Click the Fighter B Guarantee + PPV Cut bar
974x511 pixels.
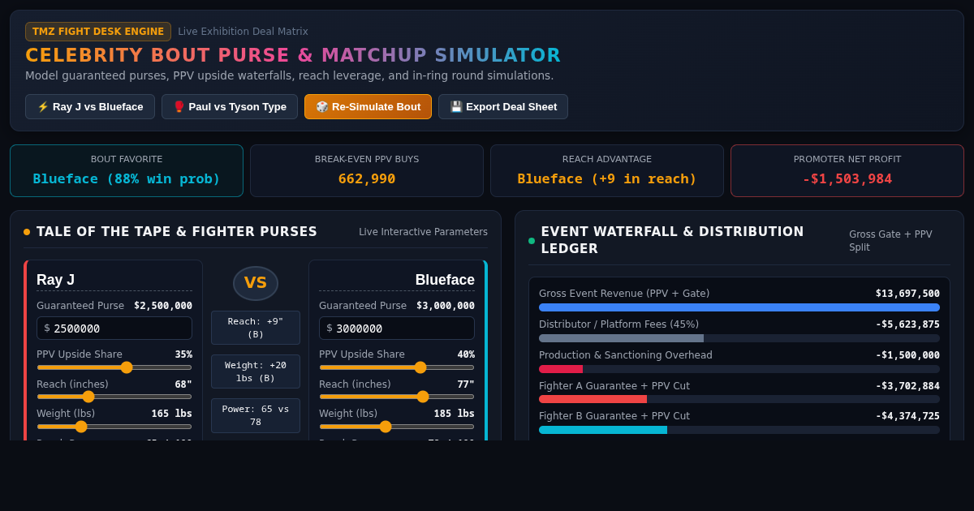[739, 430]
